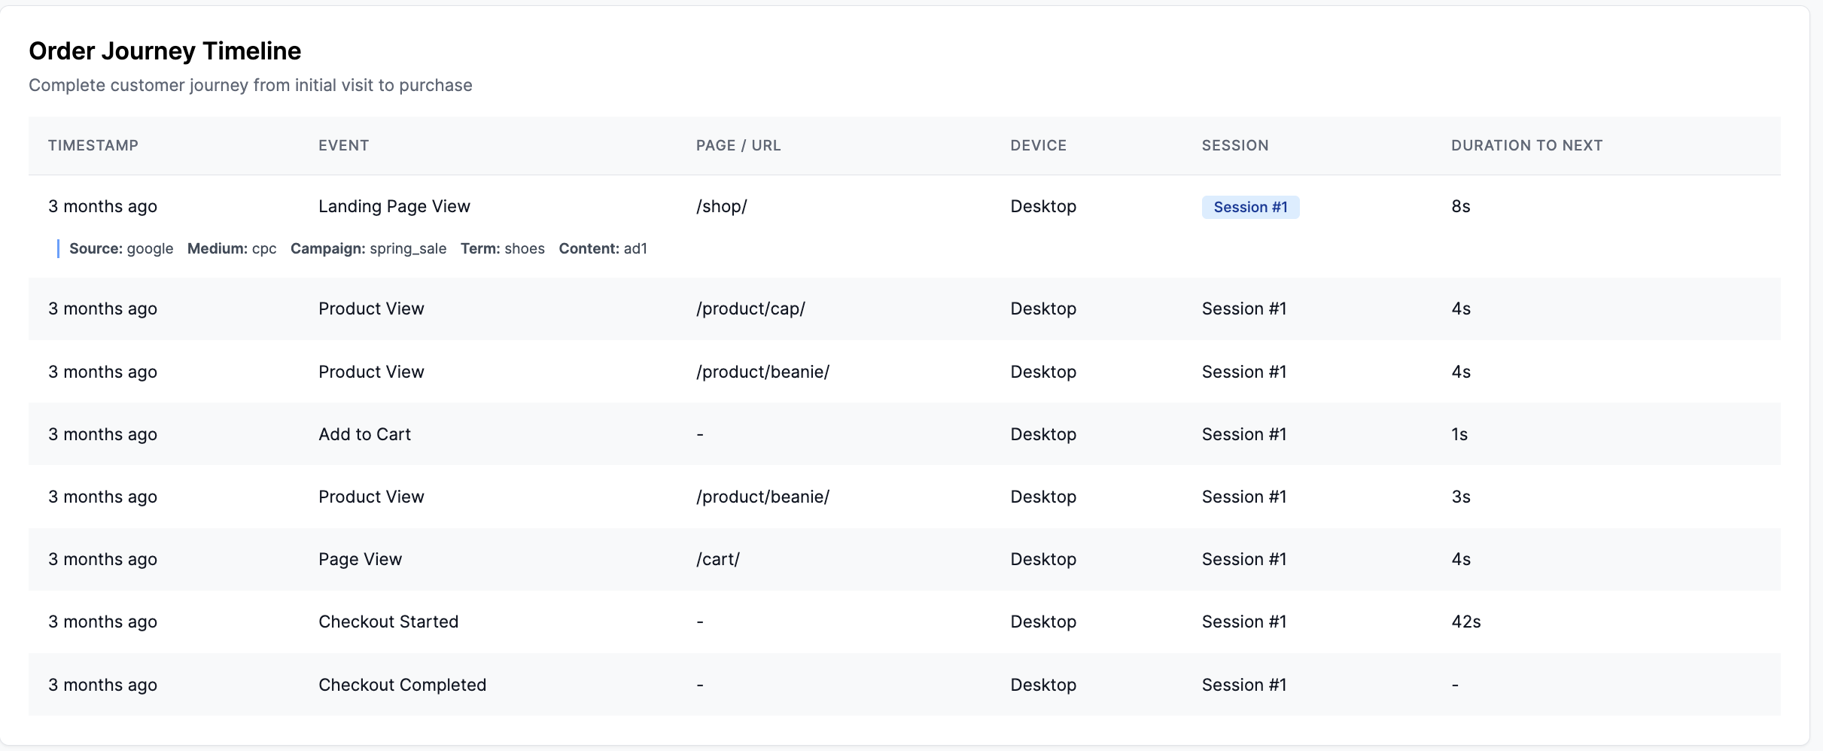
Task: Select the Checkout Completed event row
Action: [x=402, y=684]
